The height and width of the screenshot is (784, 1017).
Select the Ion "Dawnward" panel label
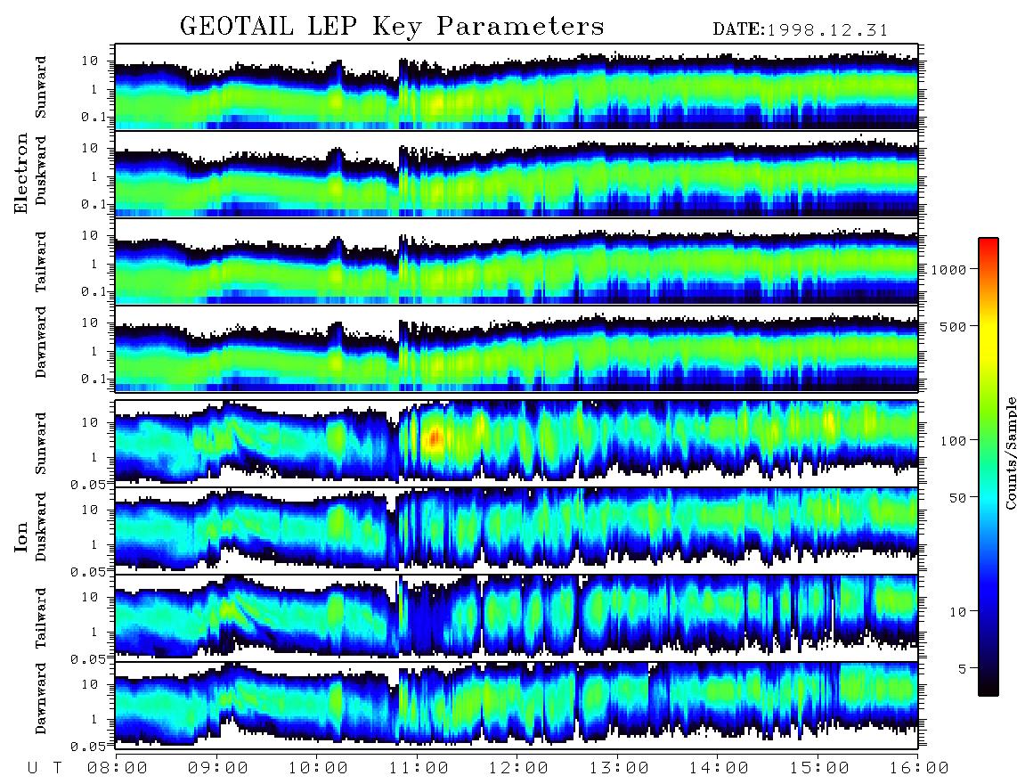pyautogui.click(x=41, y=698)
